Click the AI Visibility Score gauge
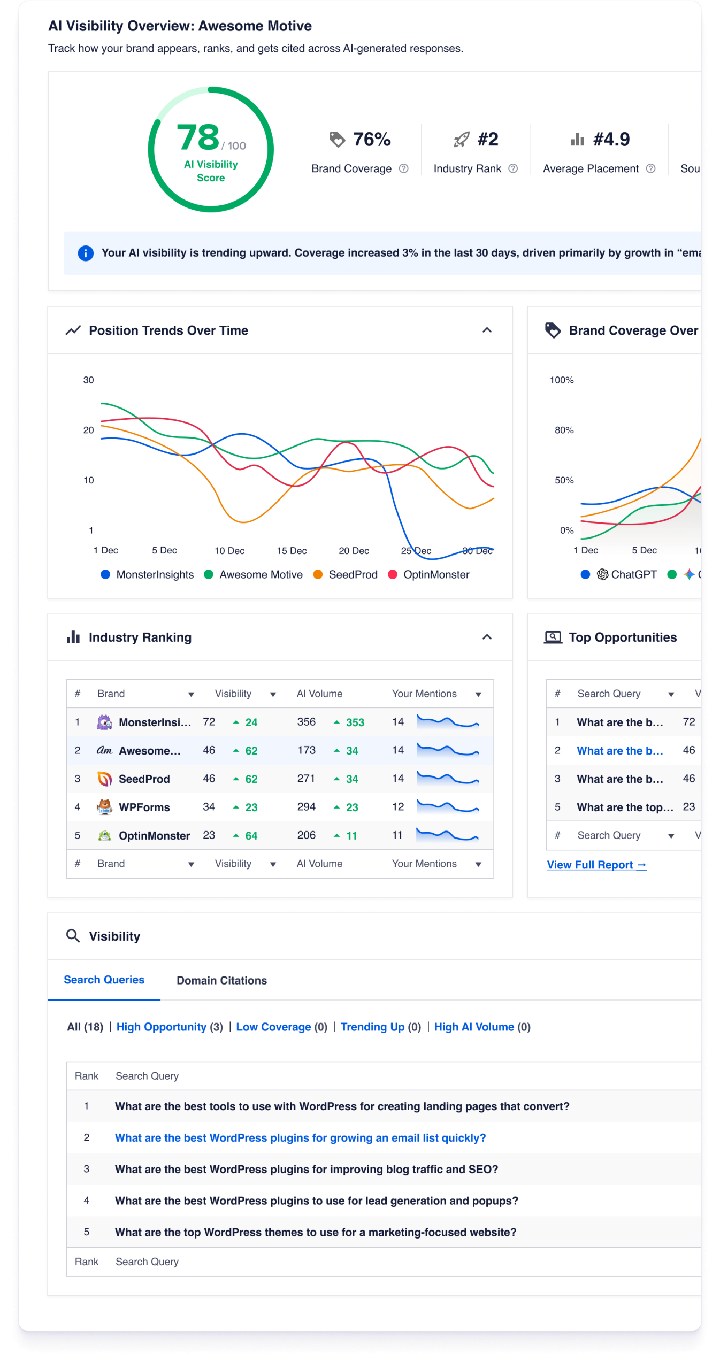This screenshot has height=1369, width=720. click(x=211, y=149)
